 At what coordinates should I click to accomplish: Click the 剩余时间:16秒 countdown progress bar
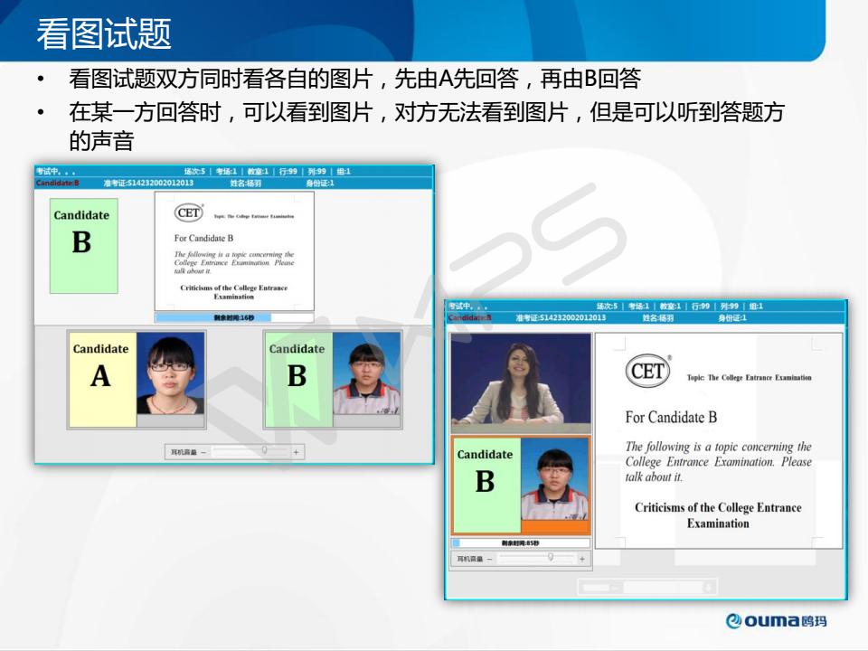tap(234, 318)
